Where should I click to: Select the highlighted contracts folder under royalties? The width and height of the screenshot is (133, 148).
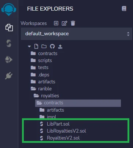coord(78,103)
